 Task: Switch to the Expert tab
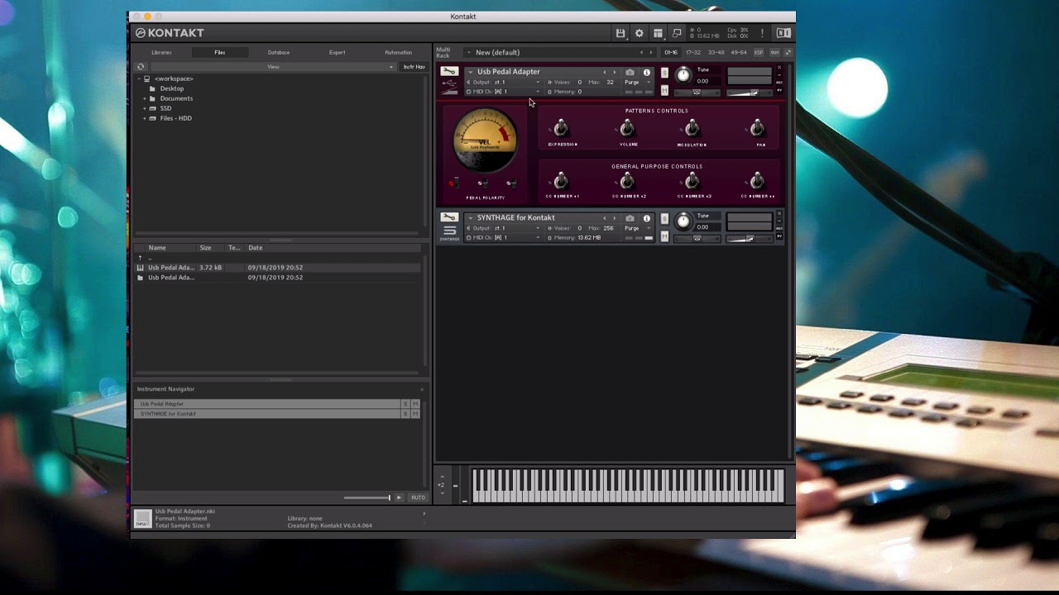click(338, 52)
